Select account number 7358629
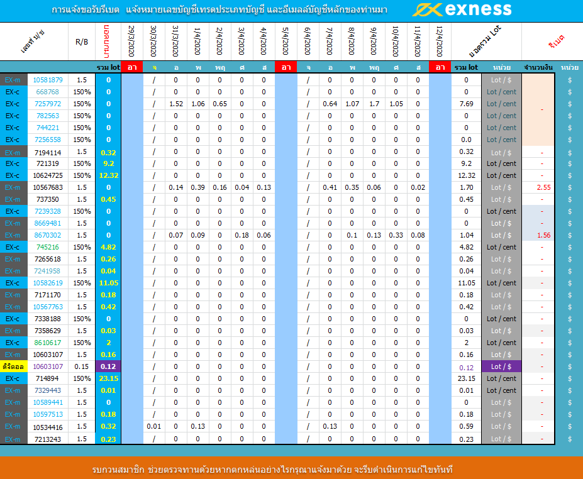 [48, 331]
